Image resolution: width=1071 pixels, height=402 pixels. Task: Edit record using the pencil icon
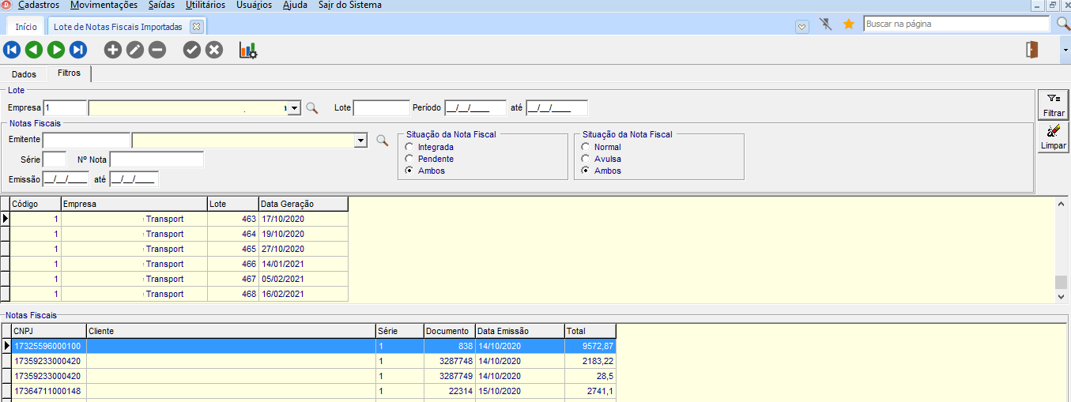(135, 50)
